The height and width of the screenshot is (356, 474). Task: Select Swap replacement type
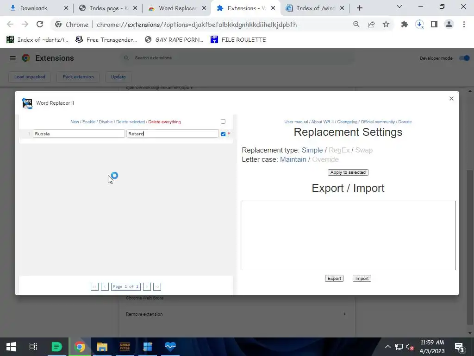[364, 150]
